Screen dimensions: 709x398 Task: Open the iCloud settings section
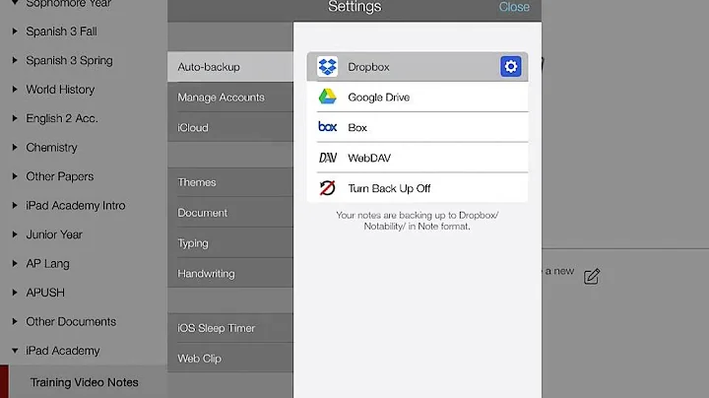click(x=230, y=127)
